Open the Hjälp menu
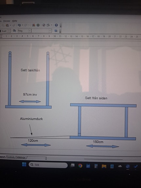This screenshot has width=141, height=188. click(x=15, y=21)
